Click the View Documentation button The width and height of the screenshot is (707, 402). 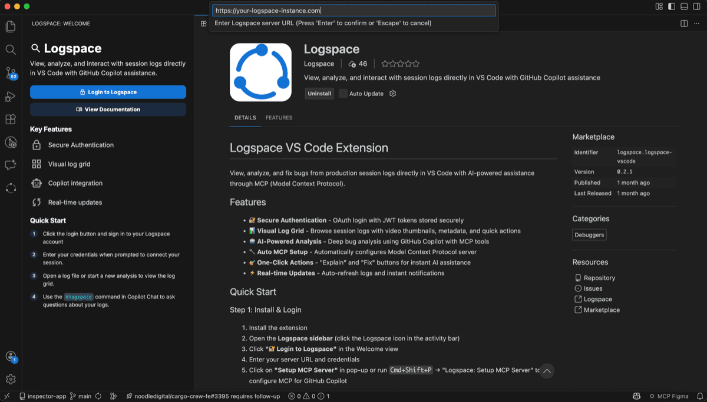tap(108, 109)
